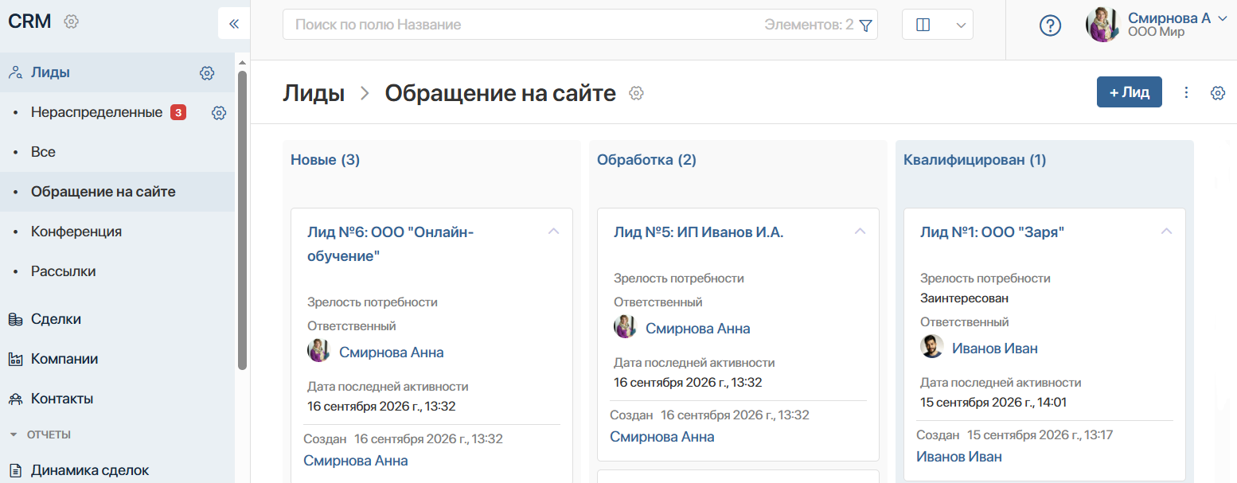Open the three-dot menu next to + Лид
Screen dimensions: 1237x483
[1186, 92]
